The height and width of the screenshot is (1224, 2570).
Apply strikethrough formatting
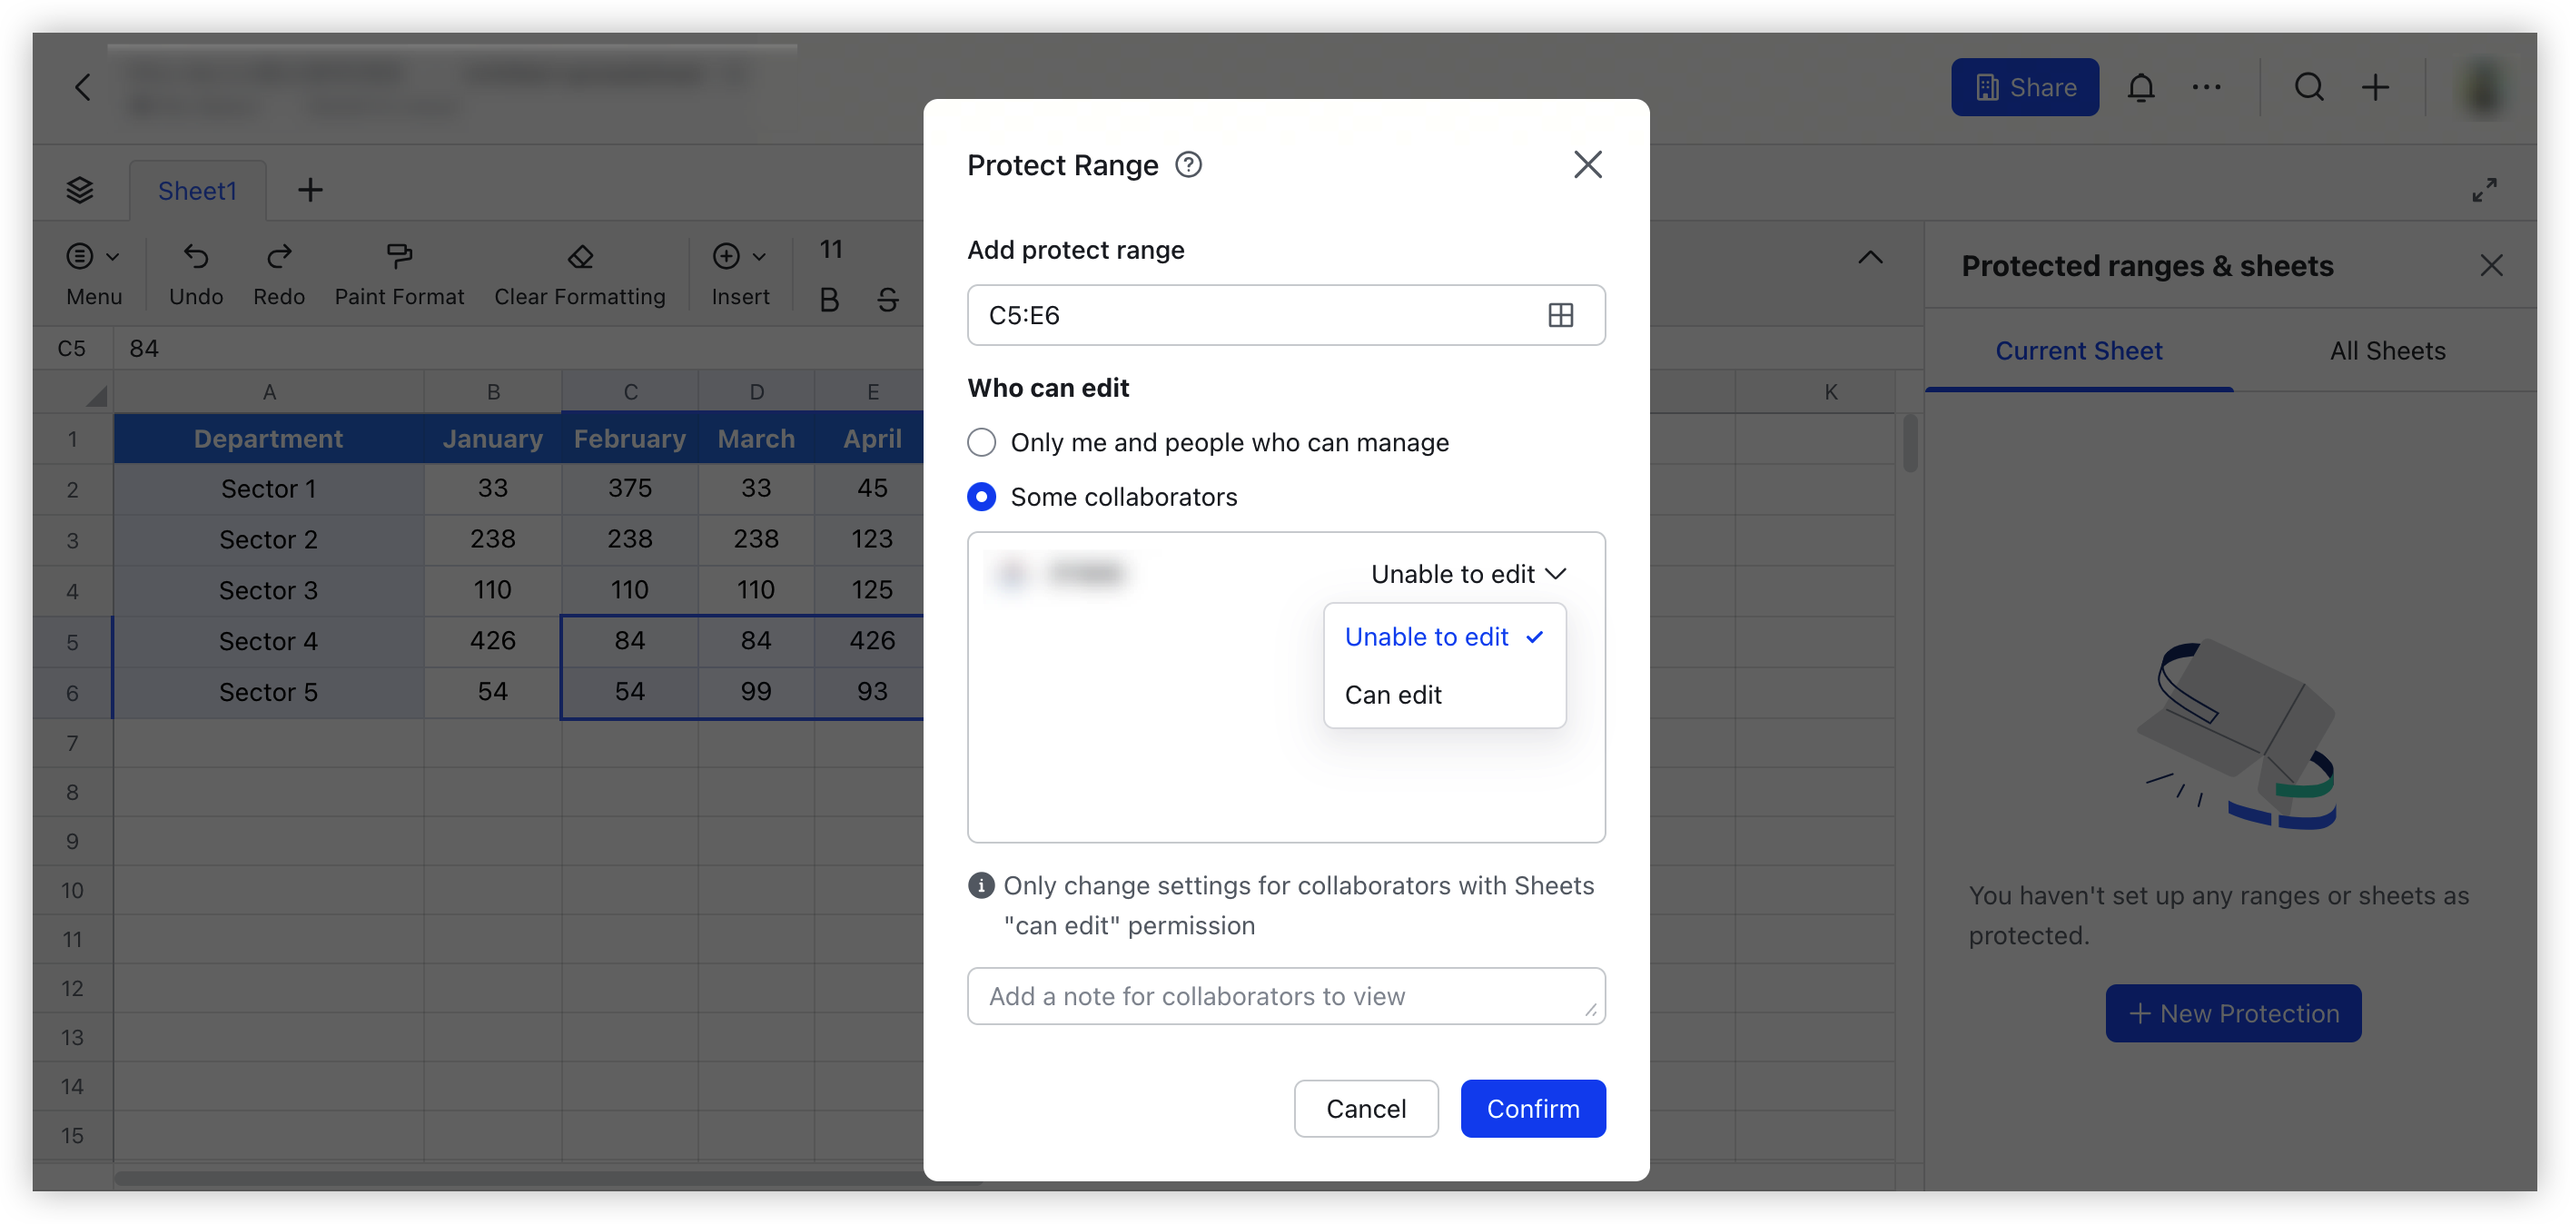(887, 298)
